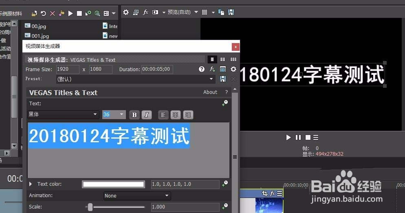Open the media views list icon

106,13
